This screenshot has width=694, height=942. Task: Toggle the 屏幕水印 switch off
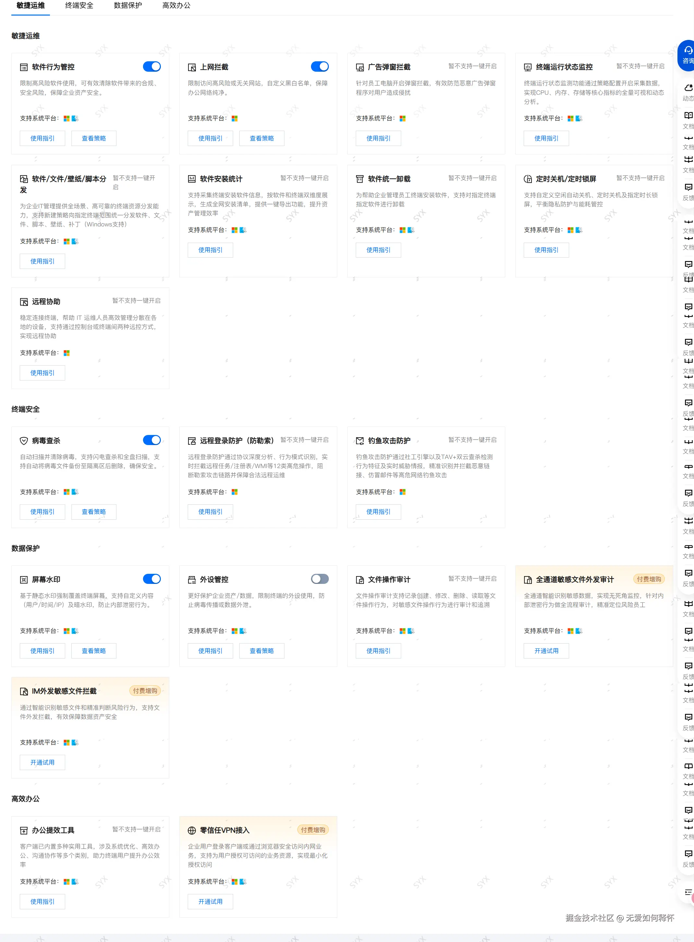[152, 579]
